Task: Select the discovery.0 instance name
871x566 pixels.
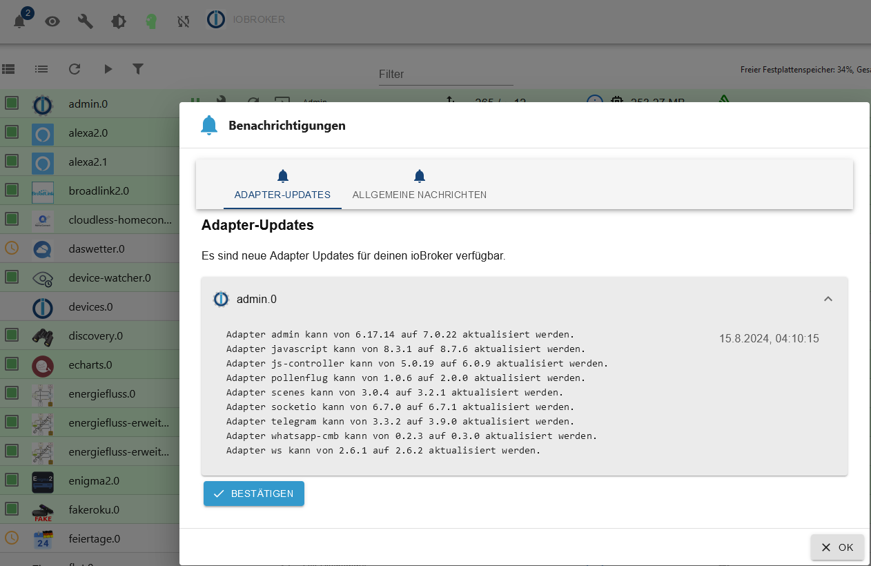Action: [x=96, y=336]
